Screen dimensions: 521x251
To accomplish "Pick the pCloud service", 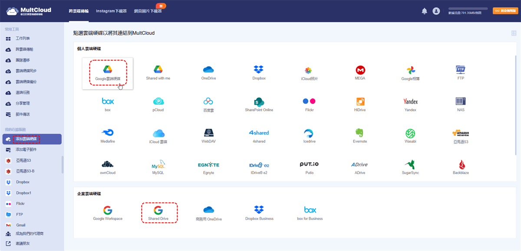I will (158, 104).
